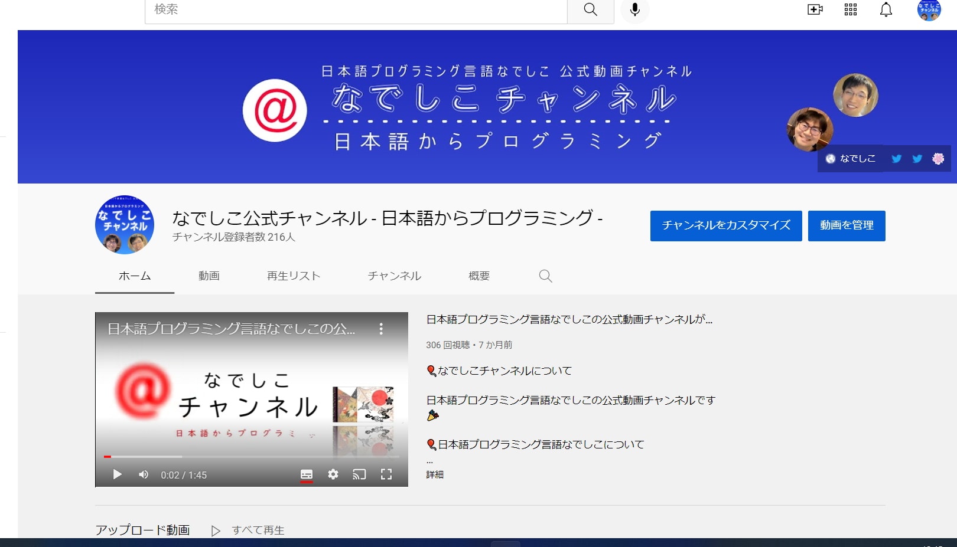Screen dimensions: 957x547
Task: Open the second Twitter bird link in banner
Action: [x=917, y=159]
